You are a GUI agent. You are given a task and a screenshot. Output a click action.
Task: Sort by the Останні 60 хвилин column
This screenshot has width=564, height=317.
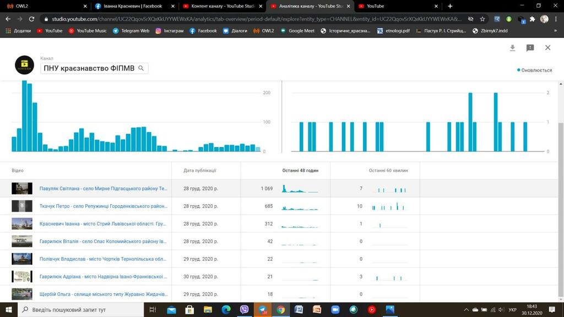[x=388, y=171]
